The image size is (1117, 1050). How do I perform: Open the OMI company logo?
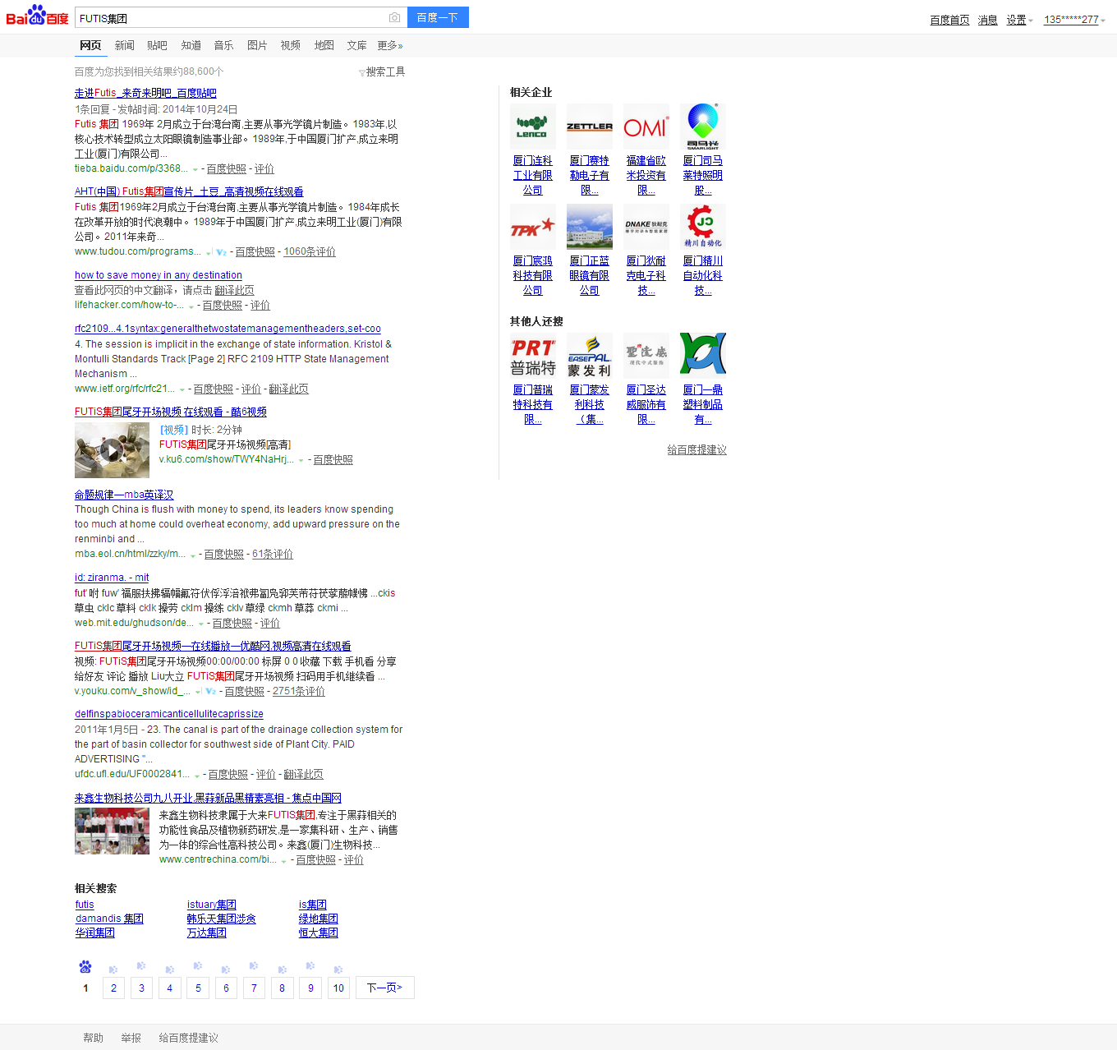pos(646,127)
